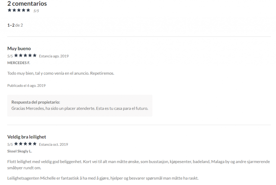The width and height of the screenshot is (276, 185).
Task: Click the "1–2 de 2" pagination text
Action: pos(15,25)
